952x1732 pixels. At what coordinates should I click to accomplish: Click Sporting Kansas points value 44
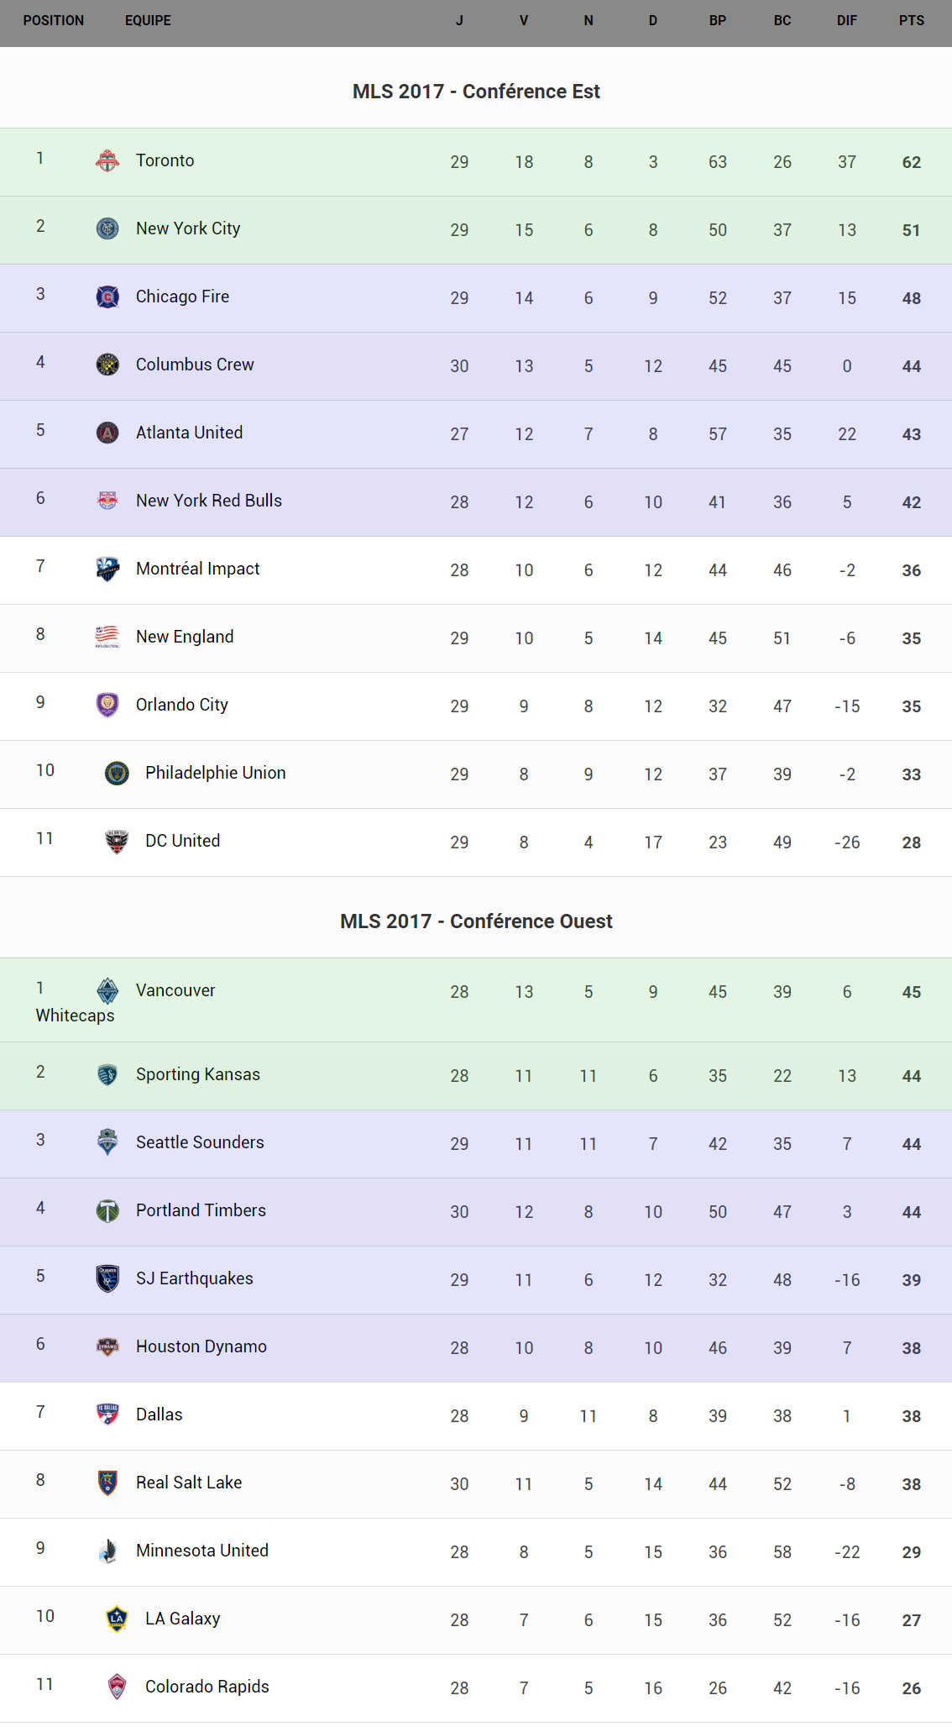911,1076
